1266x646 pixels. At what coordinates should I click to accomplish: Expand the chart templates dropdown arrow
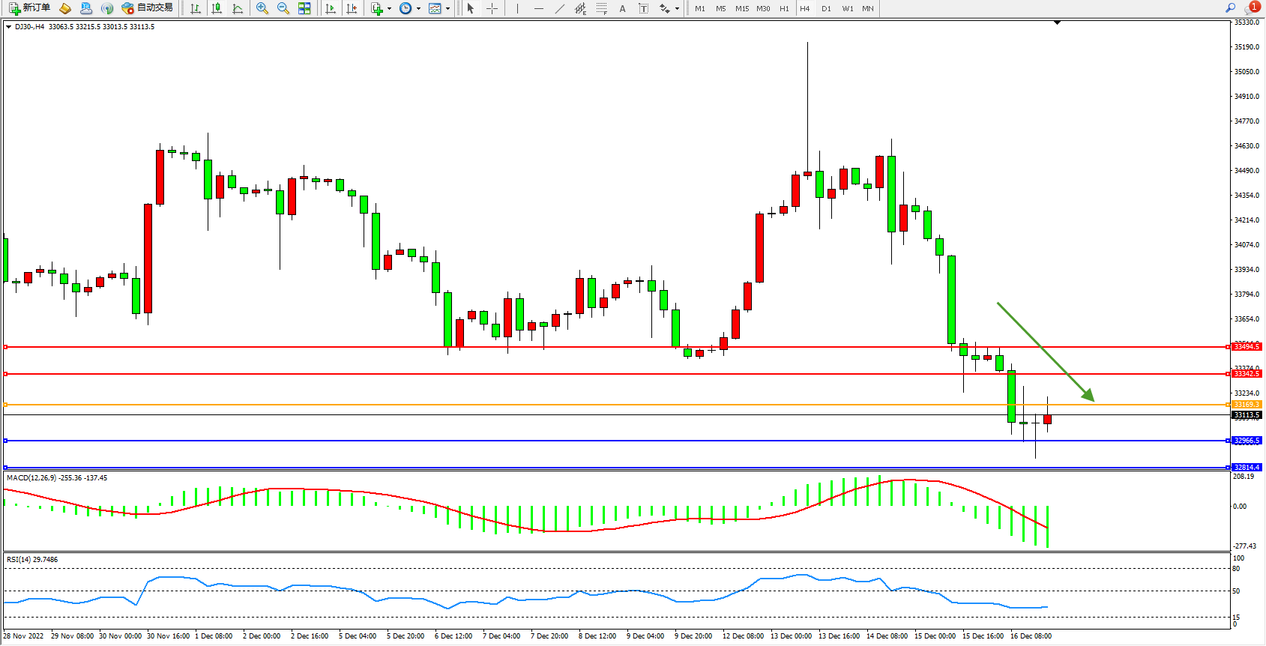(x=447, y=9)
